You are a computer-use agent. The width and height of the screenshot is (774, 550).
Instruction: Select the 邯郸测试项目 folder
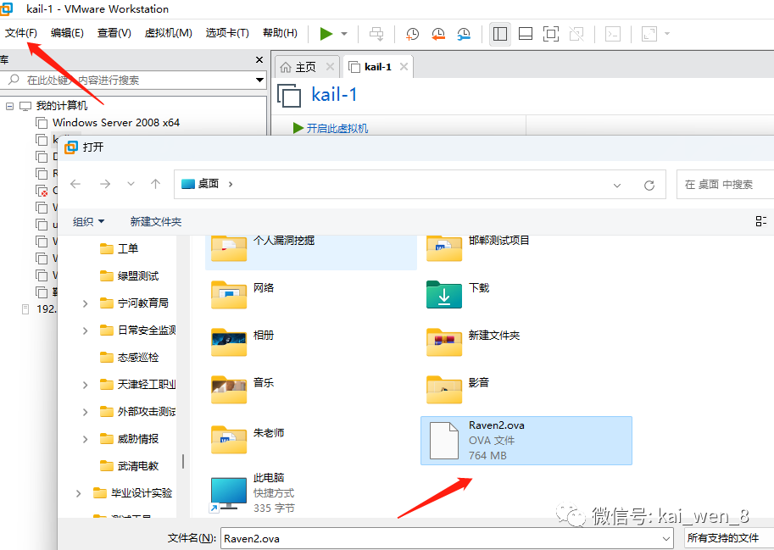coord(478,248)
